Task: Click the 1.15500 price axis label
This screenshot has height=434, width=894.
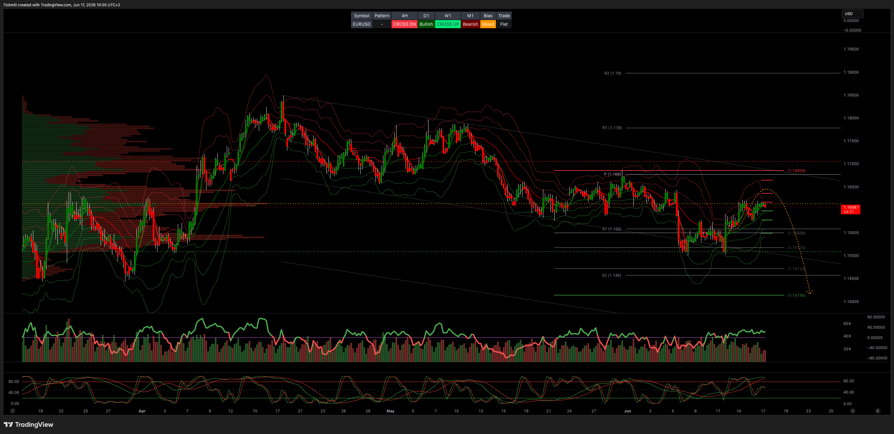Action: 851,233
